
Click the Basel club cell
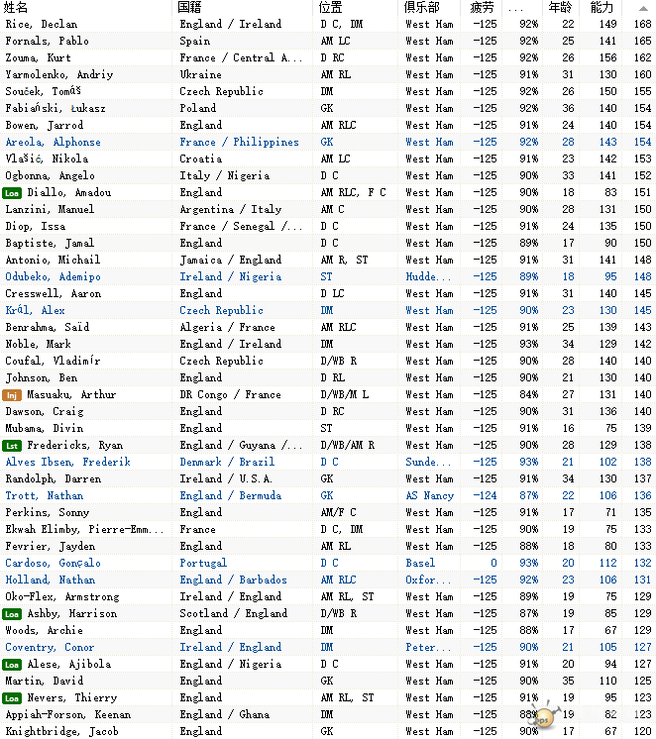click(420, 564)
